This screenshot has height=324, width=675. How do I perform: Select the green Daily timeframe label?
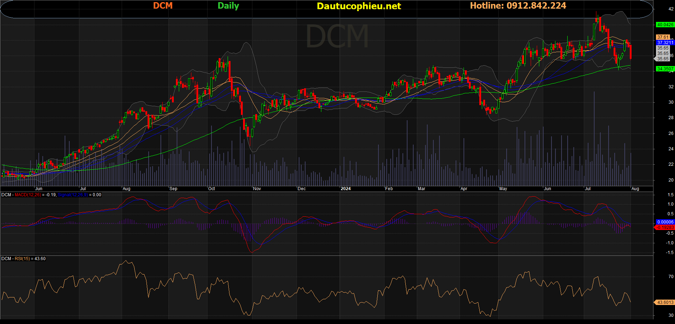(228, 6)
